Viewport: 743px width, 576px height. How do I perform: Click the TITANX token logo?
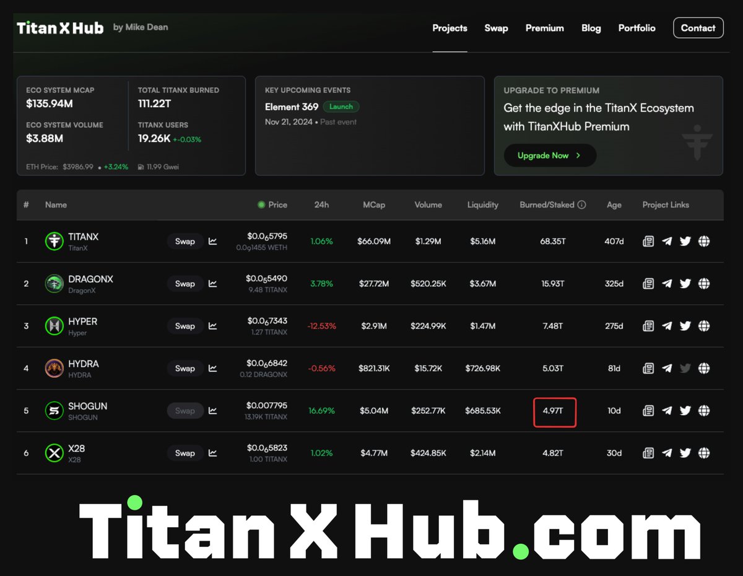pyautogui.click(x=54, y=242)
